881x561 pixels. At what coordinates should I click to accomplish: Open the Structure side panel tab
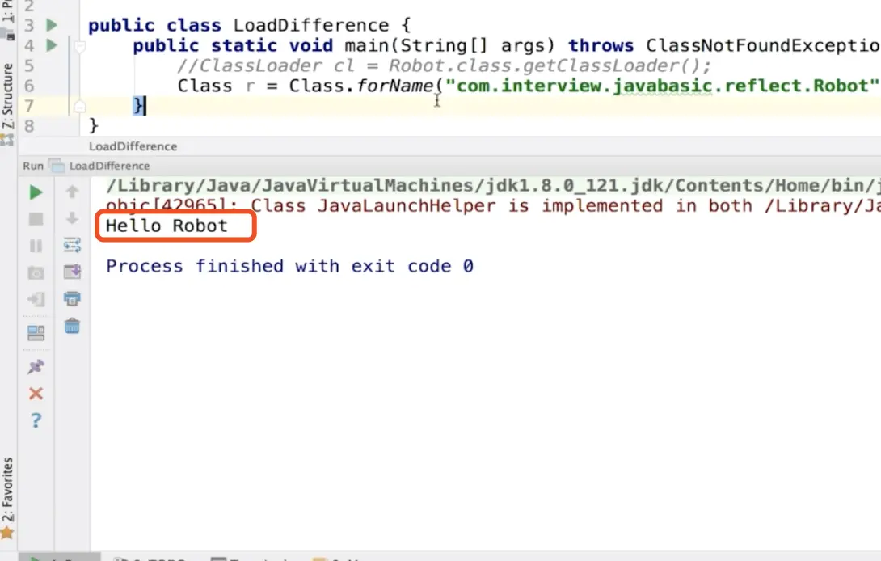coord(7,95)
